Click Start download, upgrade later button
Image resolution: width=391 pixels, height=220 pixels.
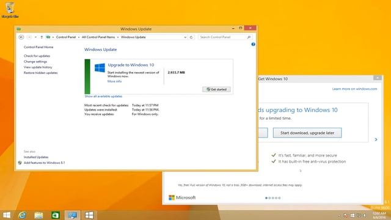coord(307,133)
